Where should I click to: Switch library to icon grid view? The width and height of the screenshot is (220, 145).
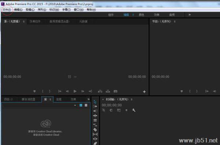point(81,105)
